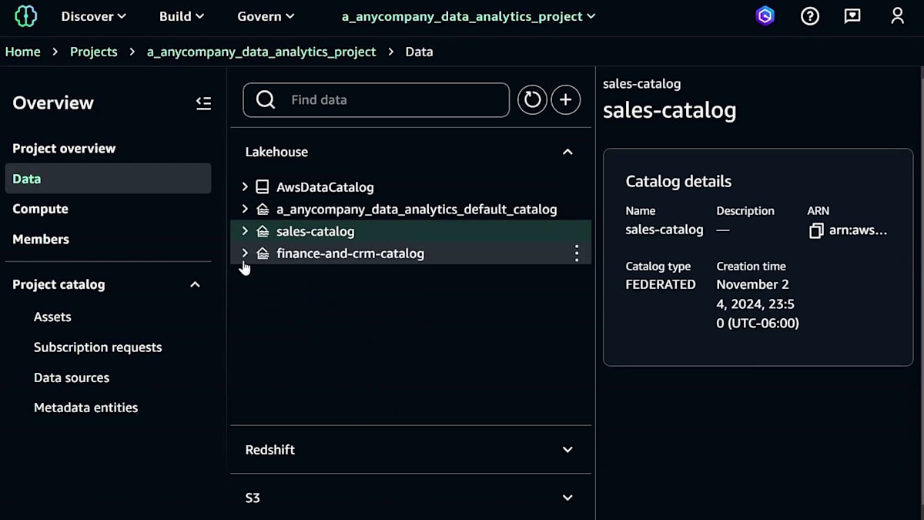This screenshot has height=520, width=924.
Task: Click the SageMaker Unified Studio logo icon
Action: (25, 16)
